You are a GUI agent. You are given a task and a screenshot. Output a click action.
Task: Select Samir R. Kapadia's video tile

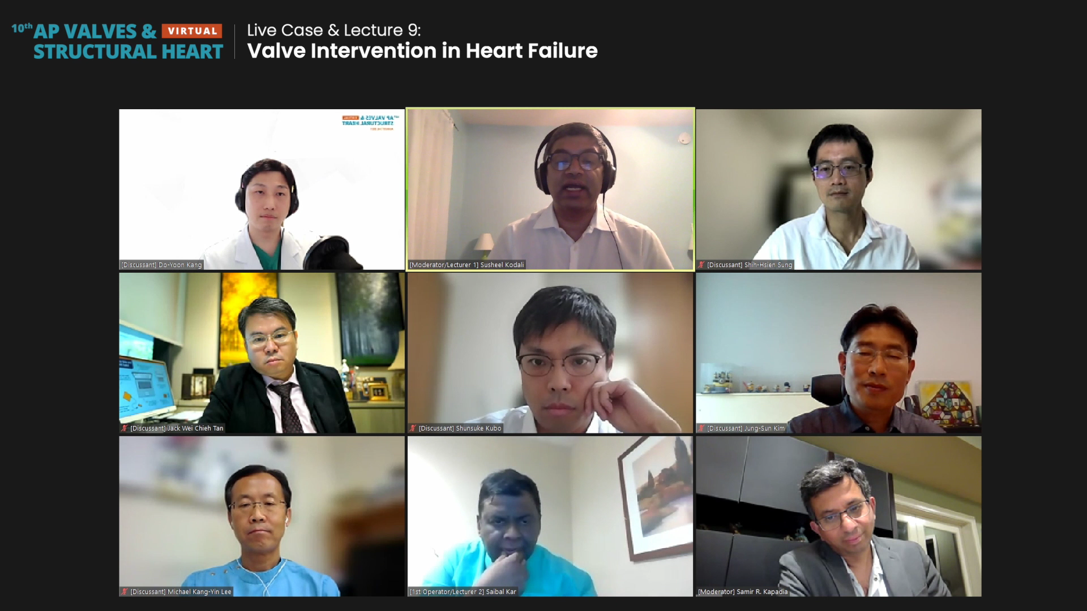[x=838, y=517]
